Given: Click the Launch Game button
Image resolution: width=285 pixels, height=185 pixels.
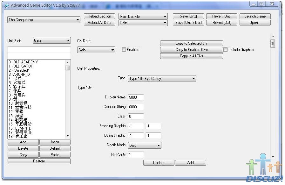Looking at the screenshot, I should pos(255,16).
